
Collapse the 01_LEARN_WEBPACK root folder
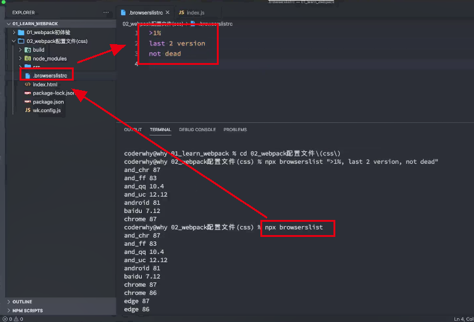pyautogui.click(x=9, y=23)
